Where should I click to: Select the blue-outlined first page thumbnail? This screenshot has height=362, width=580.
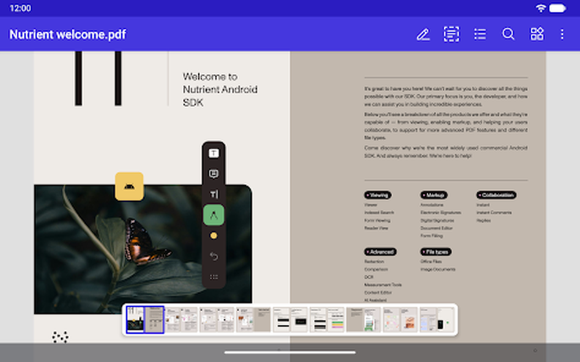[x=145, y=319]
